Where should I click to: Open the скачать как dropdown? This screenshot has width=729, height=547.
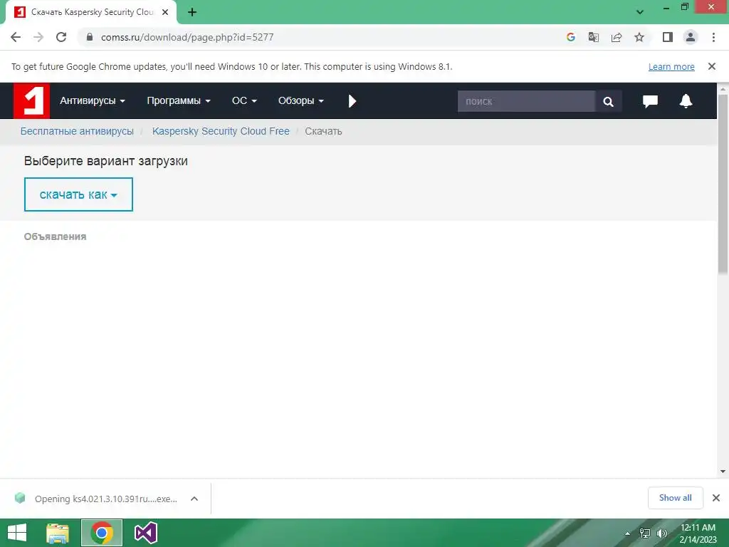78,194
